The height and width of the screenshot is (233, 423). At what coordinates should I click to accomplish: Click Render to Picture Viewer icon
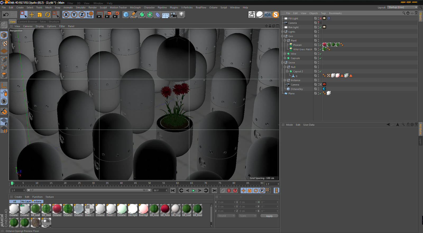tap(108, 15)
